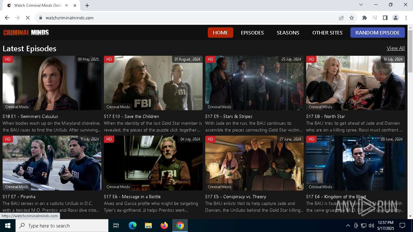Click the S17 E10 - Save the Children title

[131, 116]
